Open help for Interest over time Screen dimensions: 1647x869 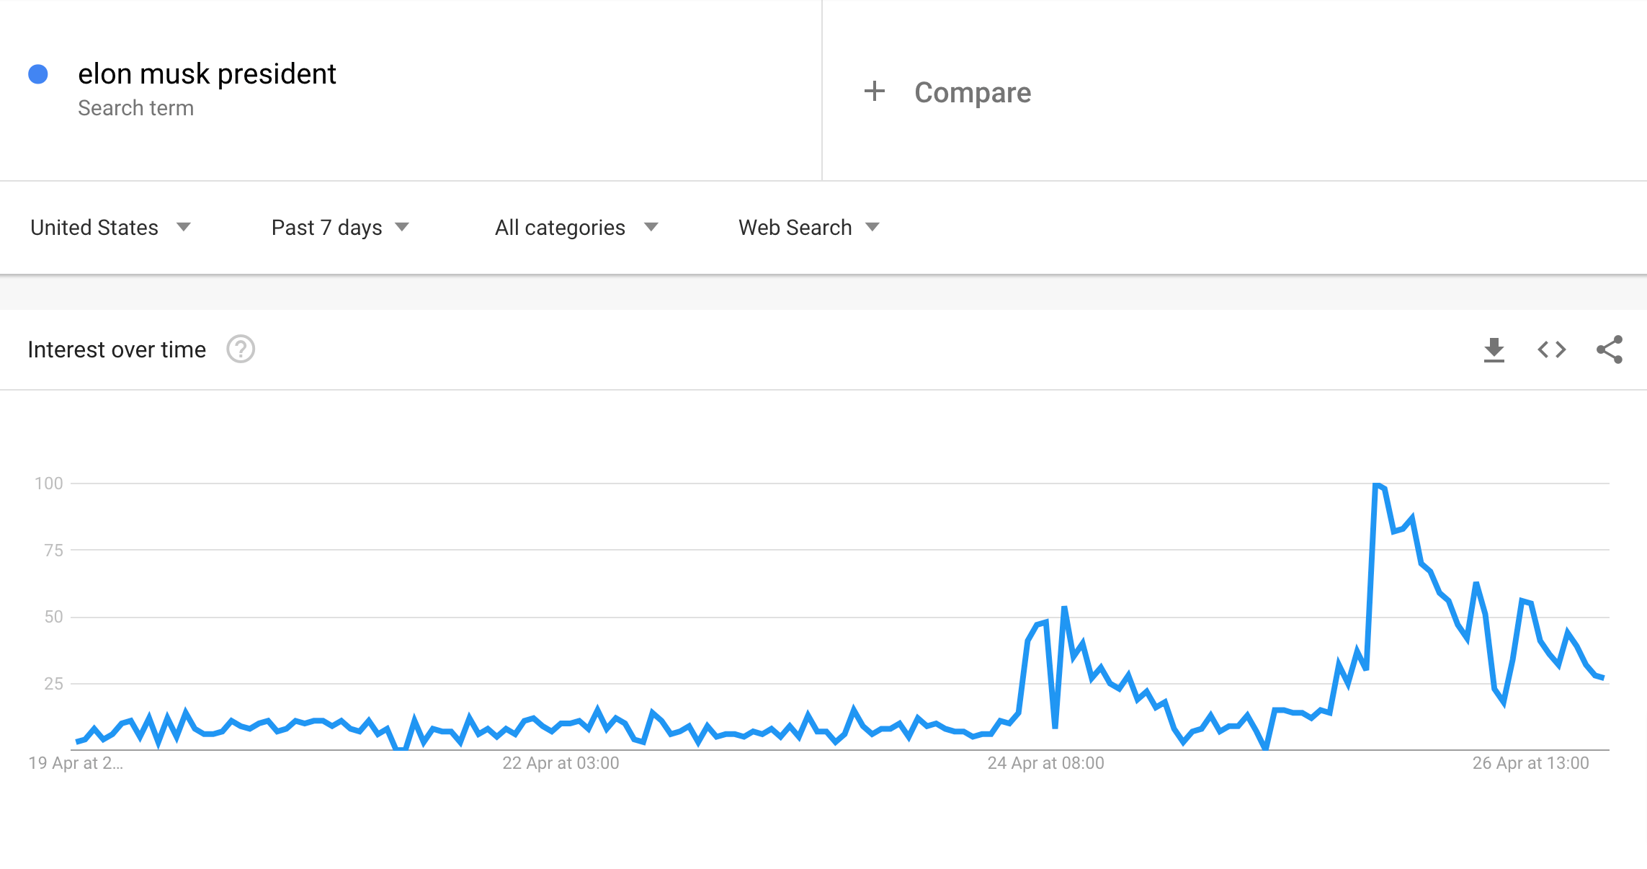(241, 349)
